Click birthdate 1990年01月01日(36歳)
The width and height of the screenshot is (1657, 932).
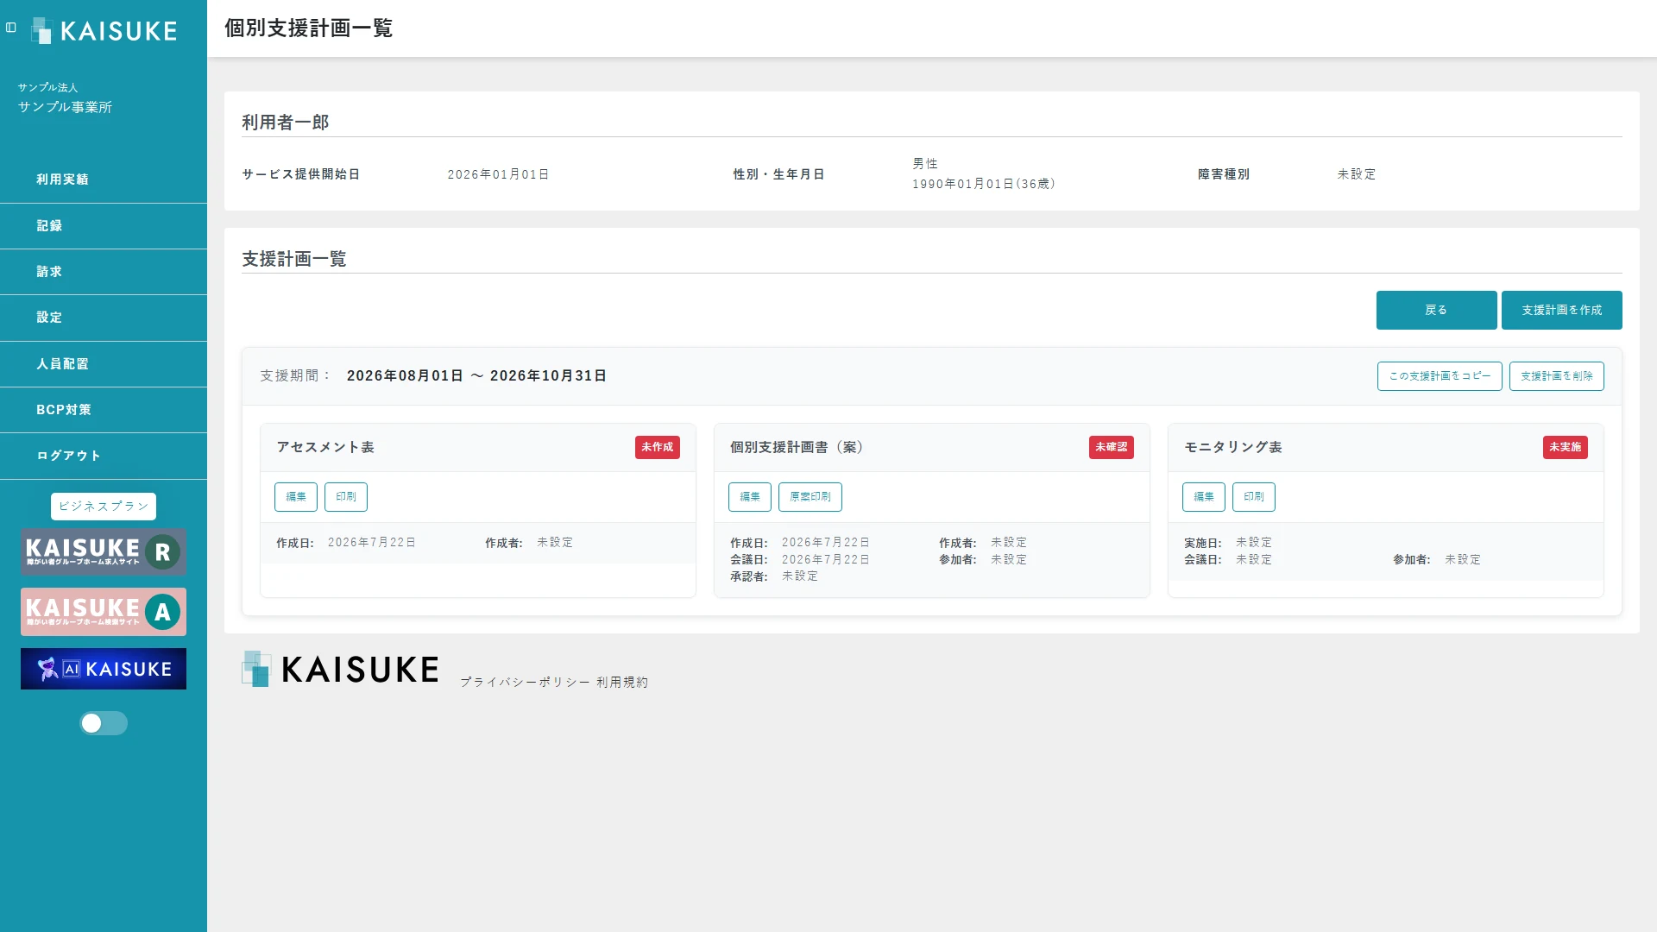tap(984, 184)
